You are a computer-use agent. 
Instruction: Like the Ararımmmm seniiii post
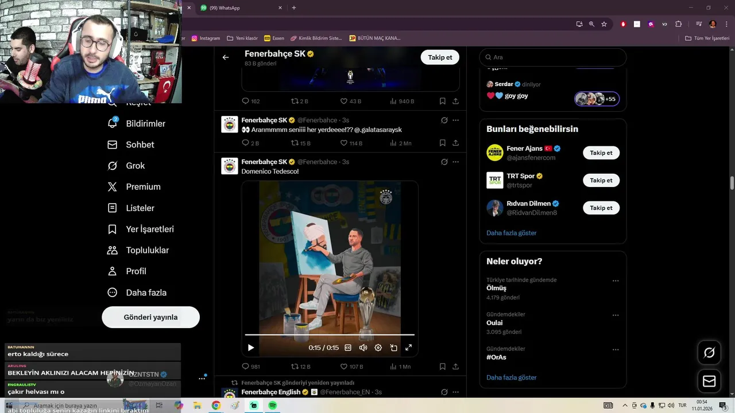(x=351, y=143)
